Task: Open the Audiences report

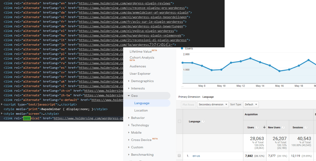Action: click(x=138, y=66)
